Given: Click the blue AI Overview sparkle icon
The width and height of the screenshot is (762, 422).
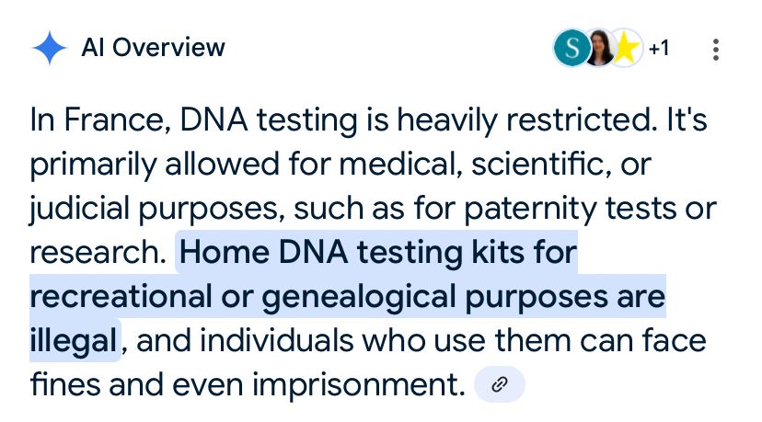Looking at the screenshot, I should 49,48.
